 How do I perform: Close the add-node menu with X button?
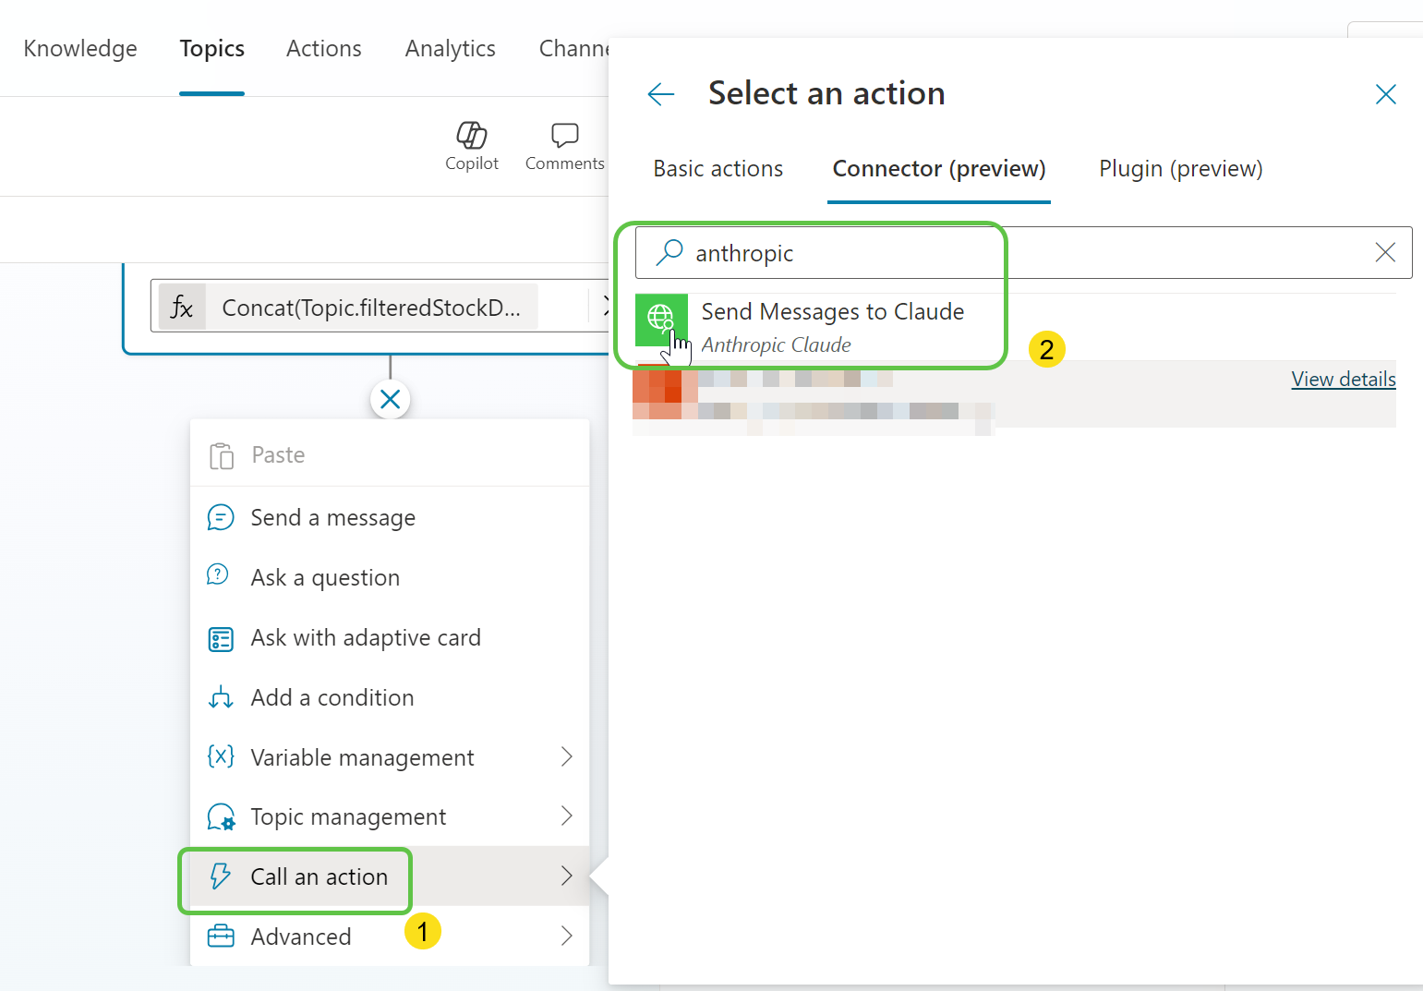tap(391, 400)
